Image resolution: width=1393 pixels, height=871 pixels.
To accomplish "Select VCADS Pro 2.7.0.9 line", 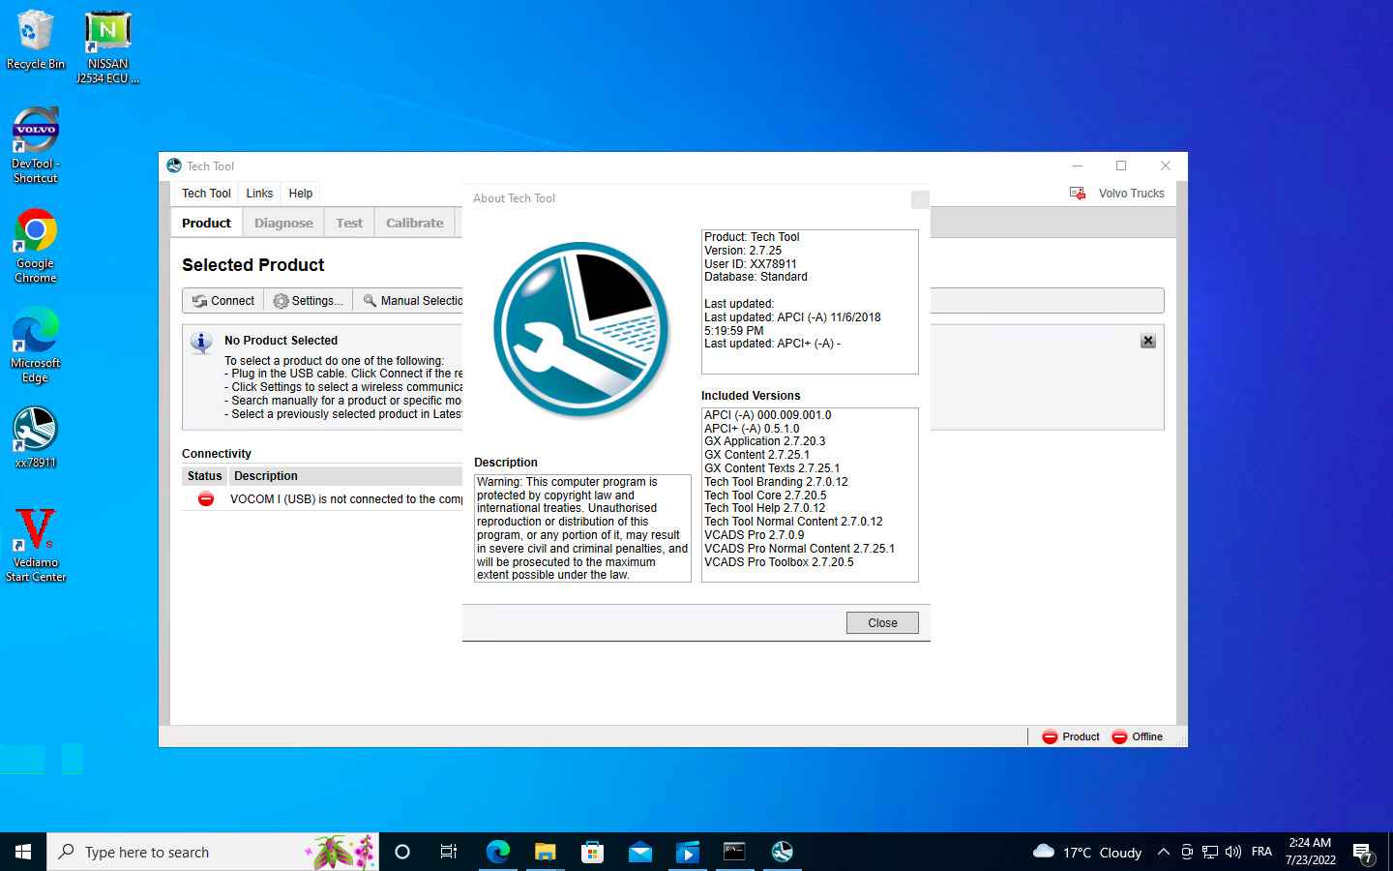I will (754, 535).
